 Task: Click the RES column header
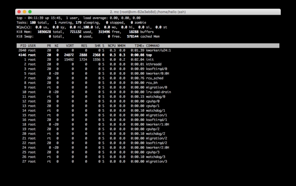click(84, 46)
